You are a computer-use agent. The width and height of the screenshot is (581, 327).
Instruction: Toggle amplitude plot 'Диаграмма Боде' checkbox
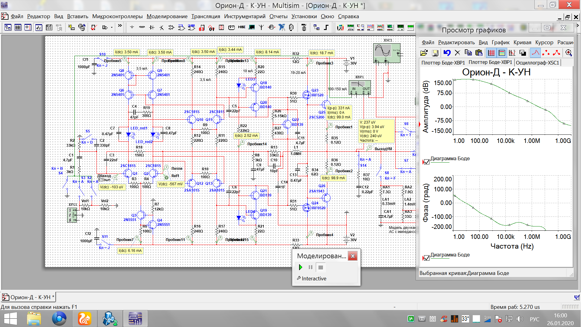427,162
